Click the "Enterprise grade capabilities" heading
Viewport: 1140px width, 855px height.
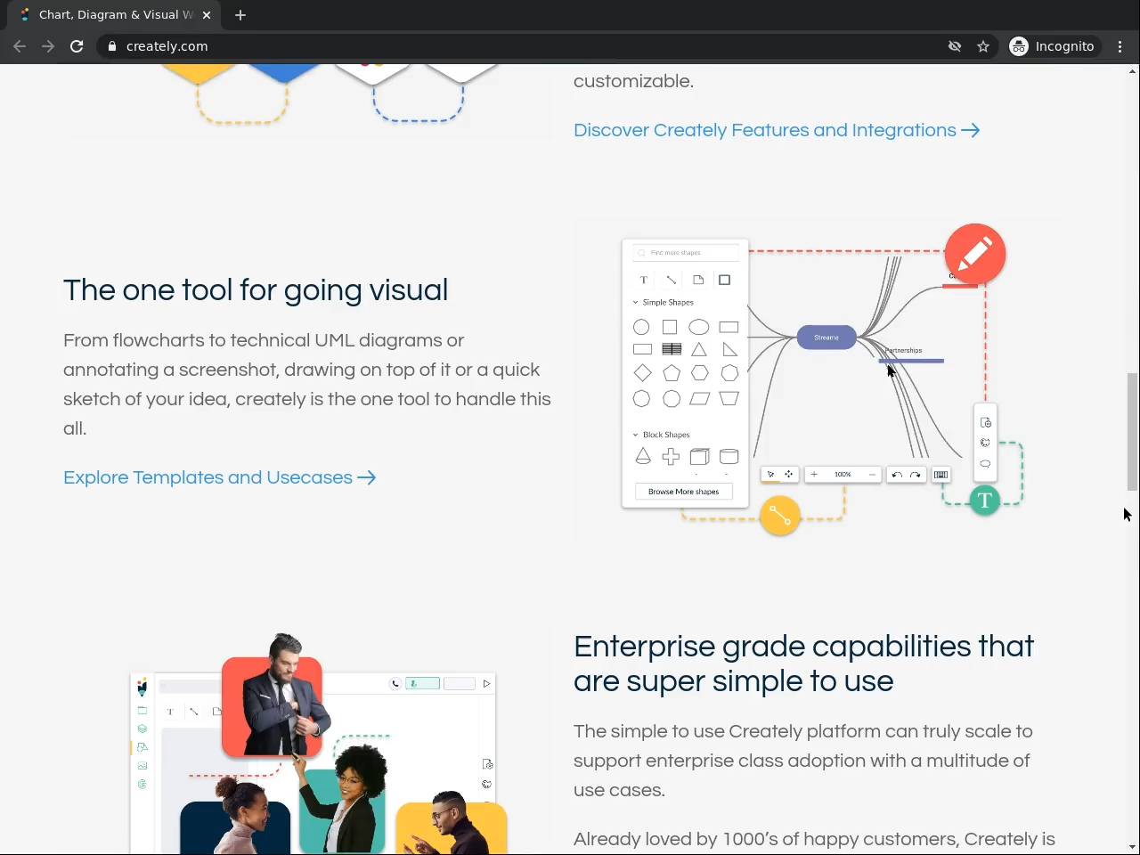(x=804, y=664)
